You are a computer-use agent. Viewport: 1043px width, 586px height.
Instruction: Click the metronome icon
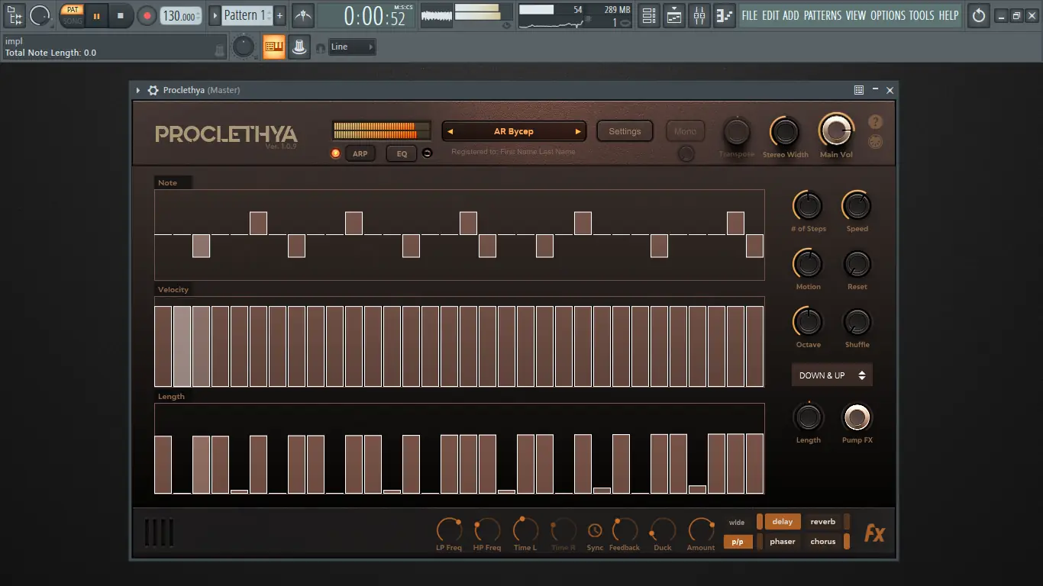point(303,15)
